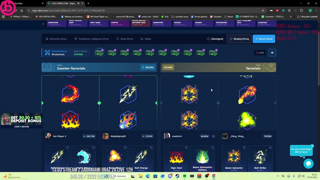Open czesioinvi's profile avatar

[x=167, y=136]
